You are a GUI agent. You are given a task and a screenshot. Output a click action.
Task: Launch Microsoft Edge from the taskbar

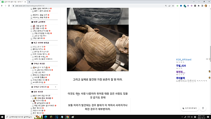46,117
